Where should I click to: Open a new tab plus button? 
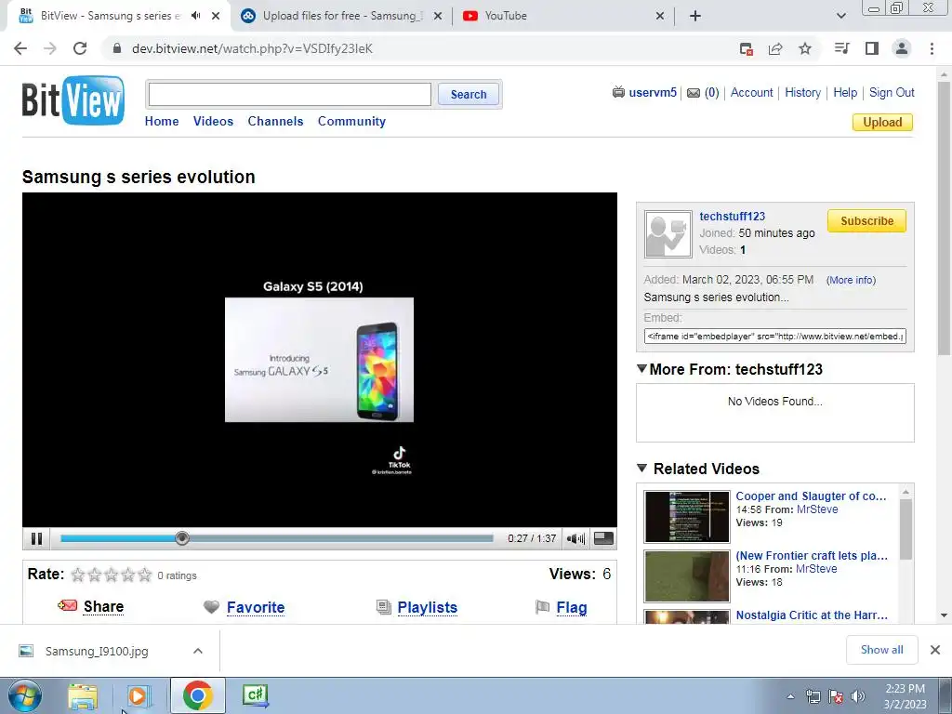(695, 16)
